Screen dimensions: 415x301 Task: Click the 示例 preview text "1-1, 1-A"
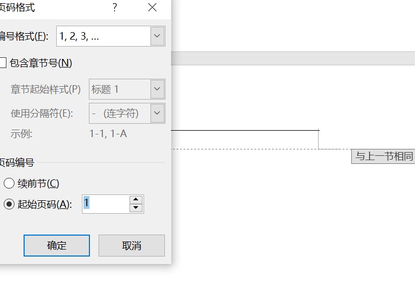pos(108,134)
